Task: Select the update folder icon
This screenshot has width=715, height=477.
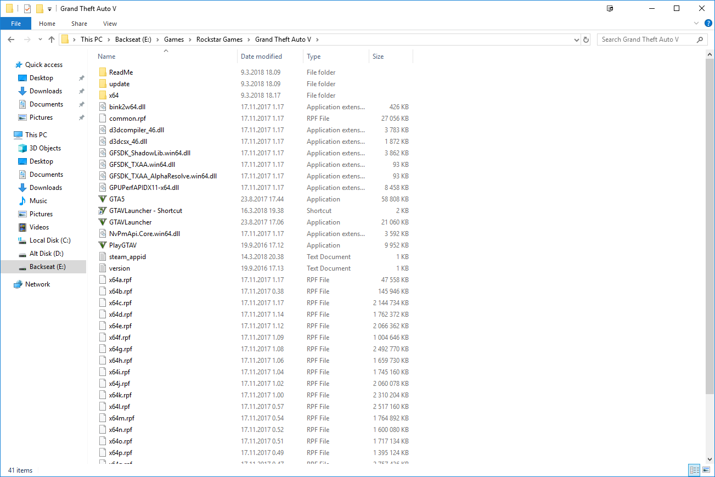Action: pyautogui.click(x=102, y=84)
